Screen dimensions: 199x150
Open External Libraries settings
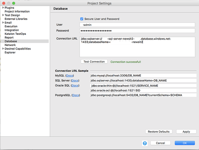(x=16, y=19)
